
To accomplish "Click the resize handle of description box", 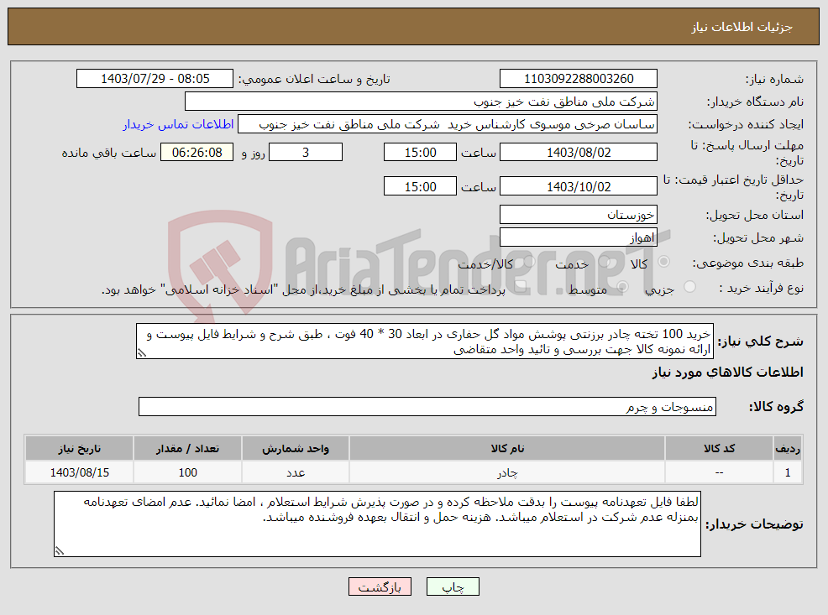I will point(142,353).
